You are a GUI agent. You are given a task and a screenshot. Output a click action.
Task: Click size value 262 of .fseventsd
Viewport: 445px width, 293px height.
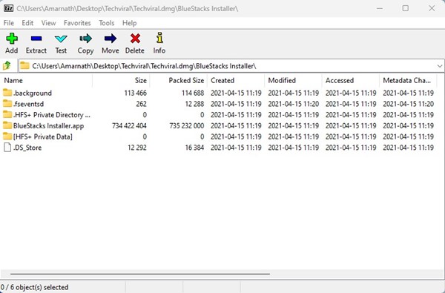click(x=142, y=104)
